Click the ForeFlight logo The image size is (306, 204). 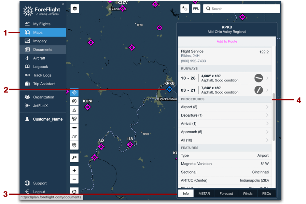click(x=41, y=11)
